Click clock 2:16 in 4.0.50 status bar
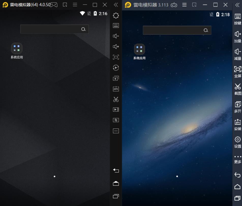Image resolution: width=242 pixels, height=206 pixels. pos(103,13)
